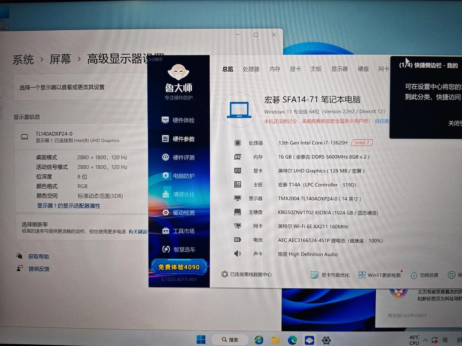462x346 pixels.
Task: Click 有关刷新率 link in Settings
Action: 138,231
